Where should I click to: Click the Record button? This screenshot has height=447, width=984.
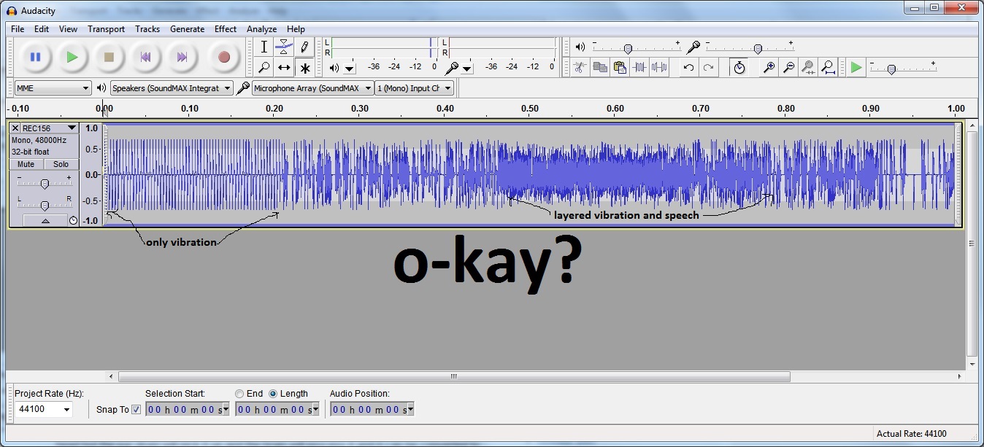click(224, 57)
